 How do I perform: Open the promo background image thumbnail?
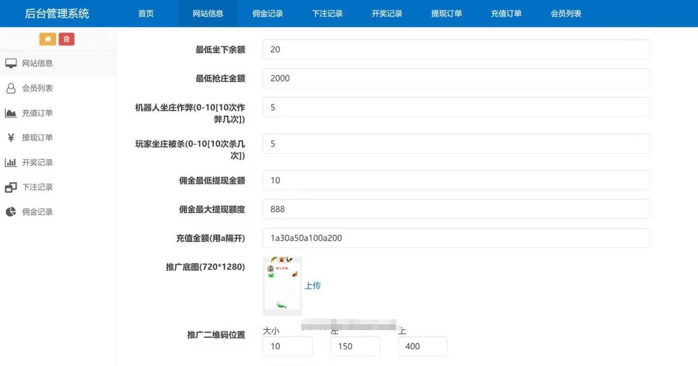click(x=282, y=285)
